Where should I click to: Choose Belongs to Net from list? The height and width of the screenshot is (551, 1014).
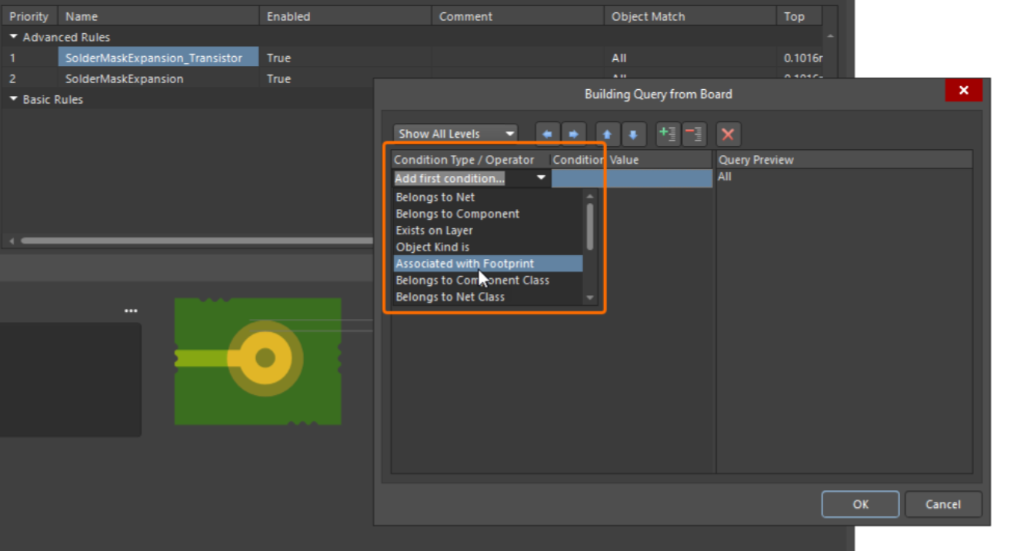point(435,197)
